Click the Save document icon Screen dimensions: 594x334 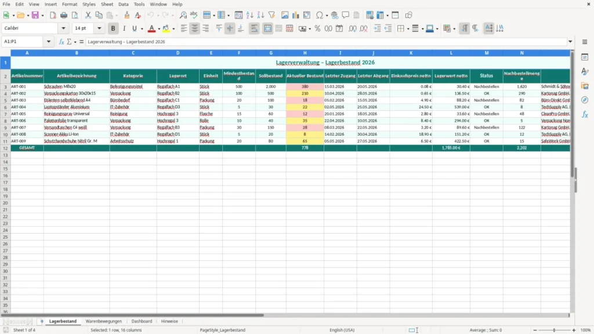pyautogui.click(x=35, y=15)
